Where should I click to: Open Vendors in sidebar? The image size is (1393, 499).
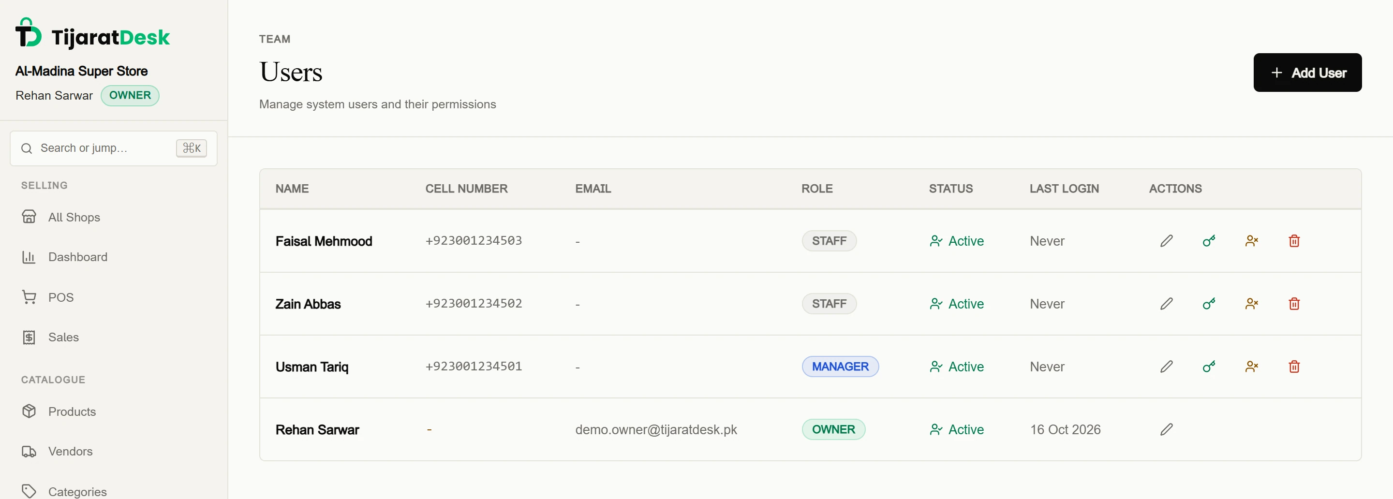[x=114, y=451]
